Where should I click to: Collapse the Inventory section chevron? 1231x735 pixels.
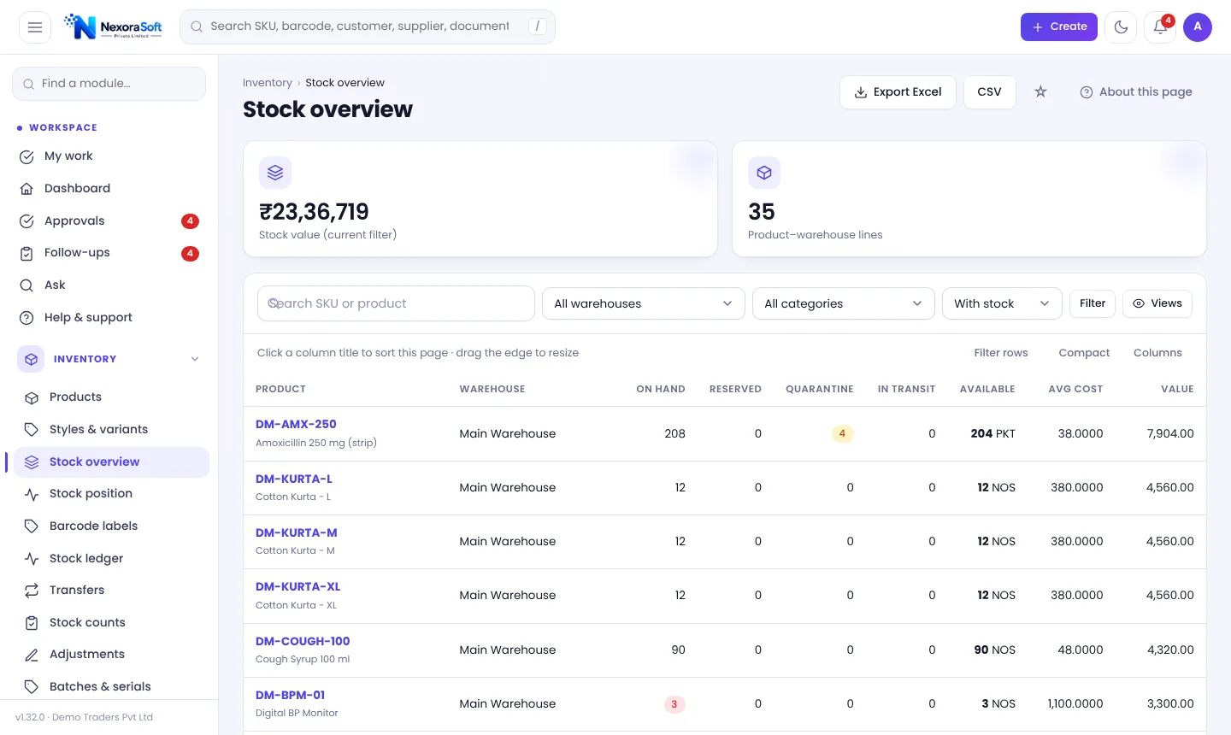coord(195,359)
